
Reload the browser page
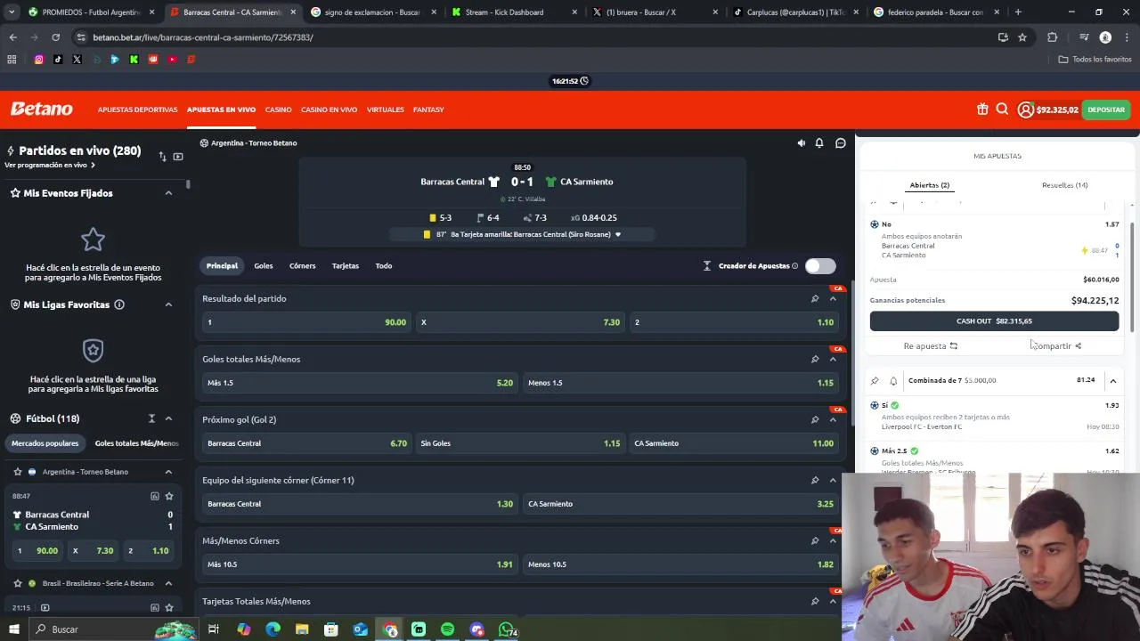pyautogui.click(x=55, y=37)
